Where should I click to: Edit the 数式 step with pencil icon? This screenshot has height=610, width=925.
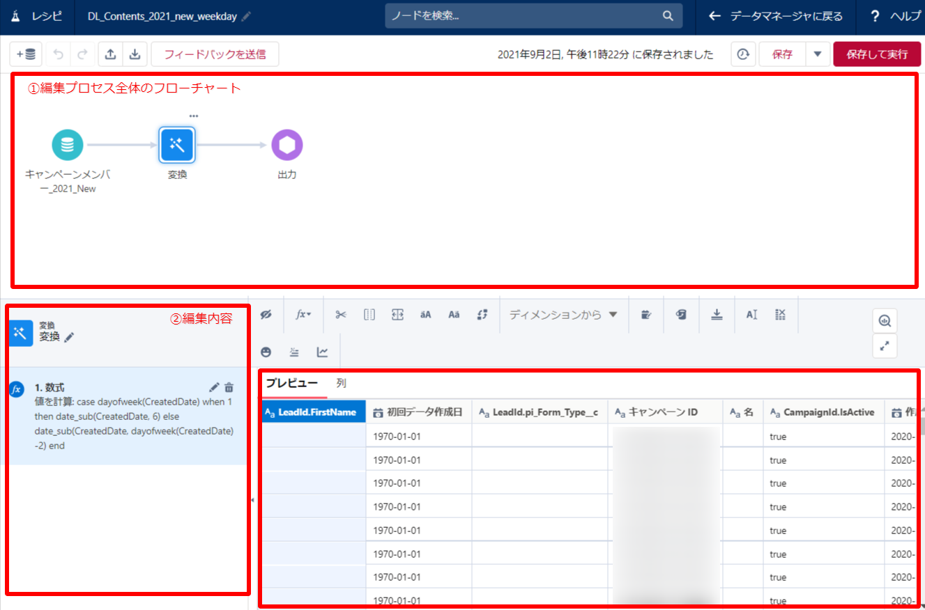(214, 388)
